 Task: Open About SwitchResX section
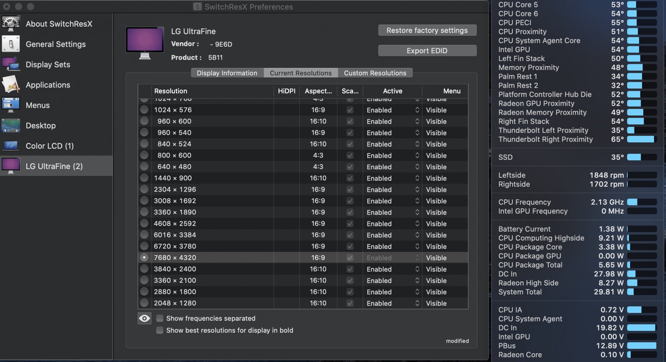tap(57, 24)
